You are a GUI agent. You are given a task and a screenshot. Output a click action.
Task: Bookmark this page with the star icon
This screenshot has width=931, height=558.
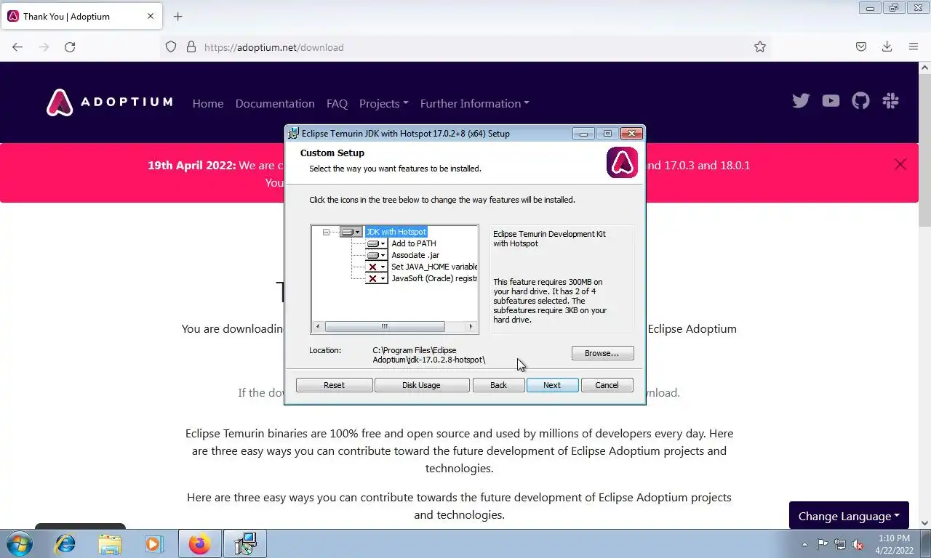[760, 46]
